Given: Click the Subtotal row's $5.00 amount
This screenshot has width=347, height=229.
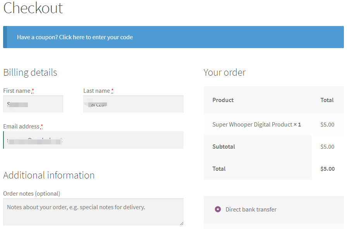Looking at the screenshot, I should tap(327, 147).
